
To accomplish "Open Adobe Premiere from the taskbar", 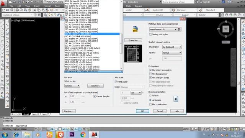I will [x=72, y=135].
